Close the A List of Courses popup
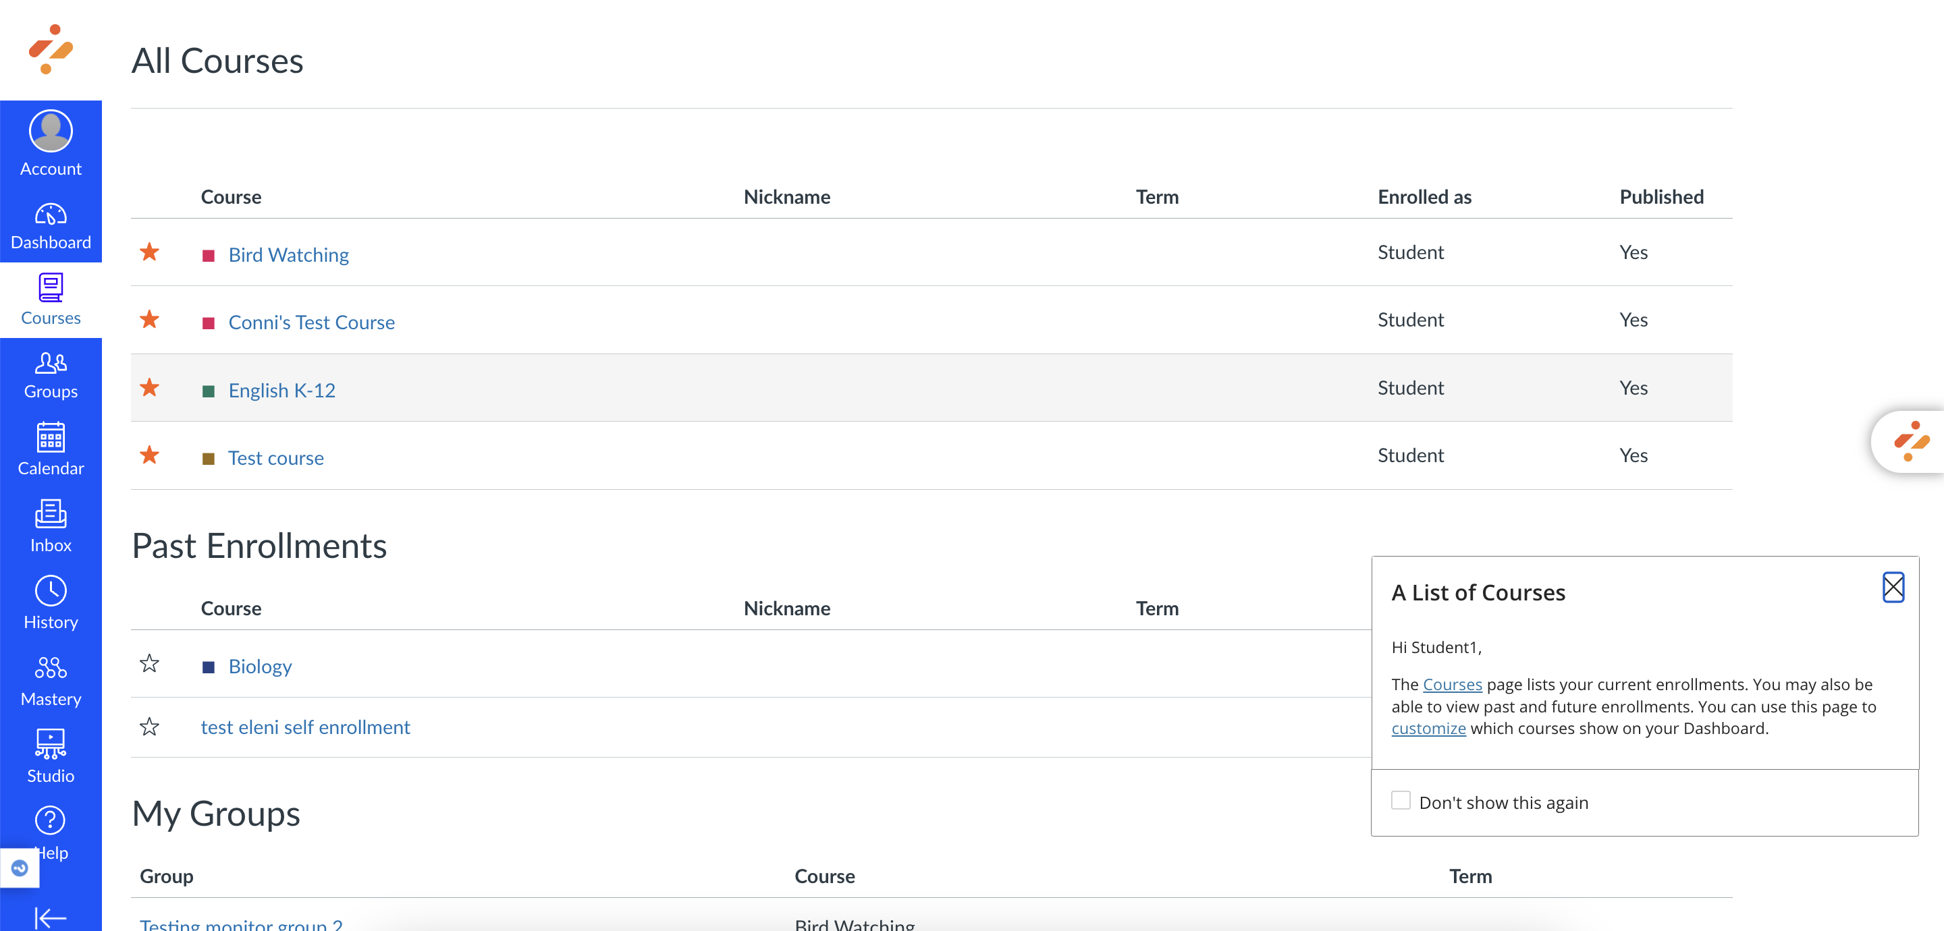 click(x=1893, y=588)
